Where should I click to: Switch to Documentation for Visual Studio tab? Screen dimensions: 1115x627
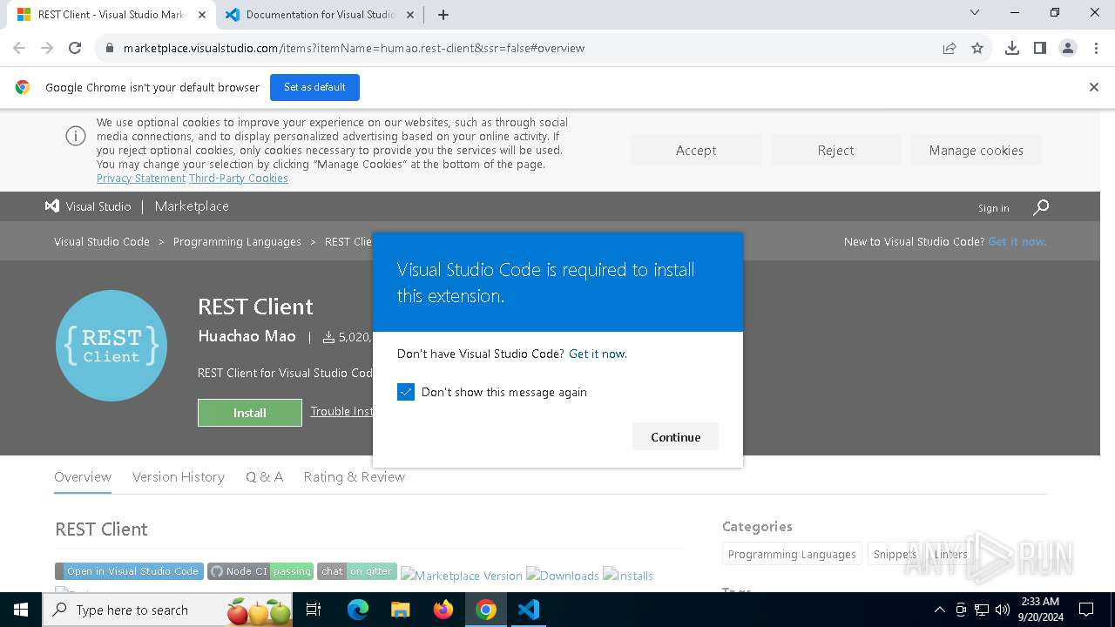pyautogui.click(x=319, y=15)
